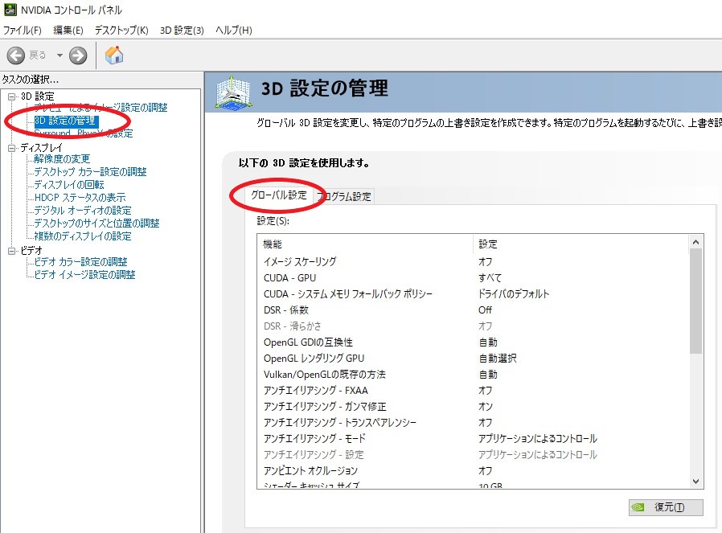Open the ヘルプ(H) menu
This screenshot has width=722, height=533.
tap(234, 31)
